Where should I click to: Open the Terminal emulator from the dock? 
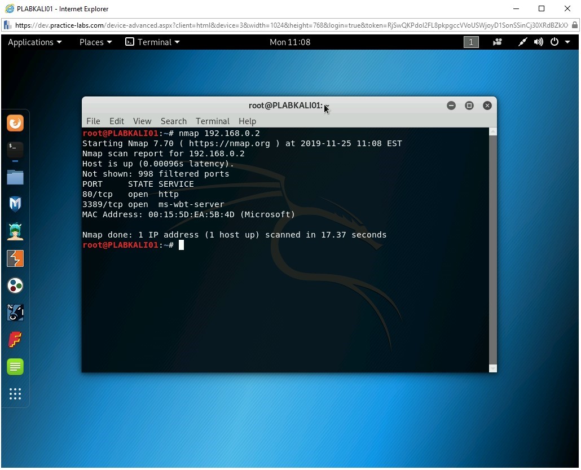coord(15,150)
